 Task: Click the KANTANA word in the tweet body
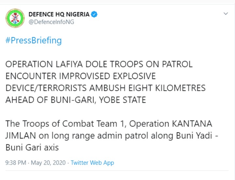[192, 124]
